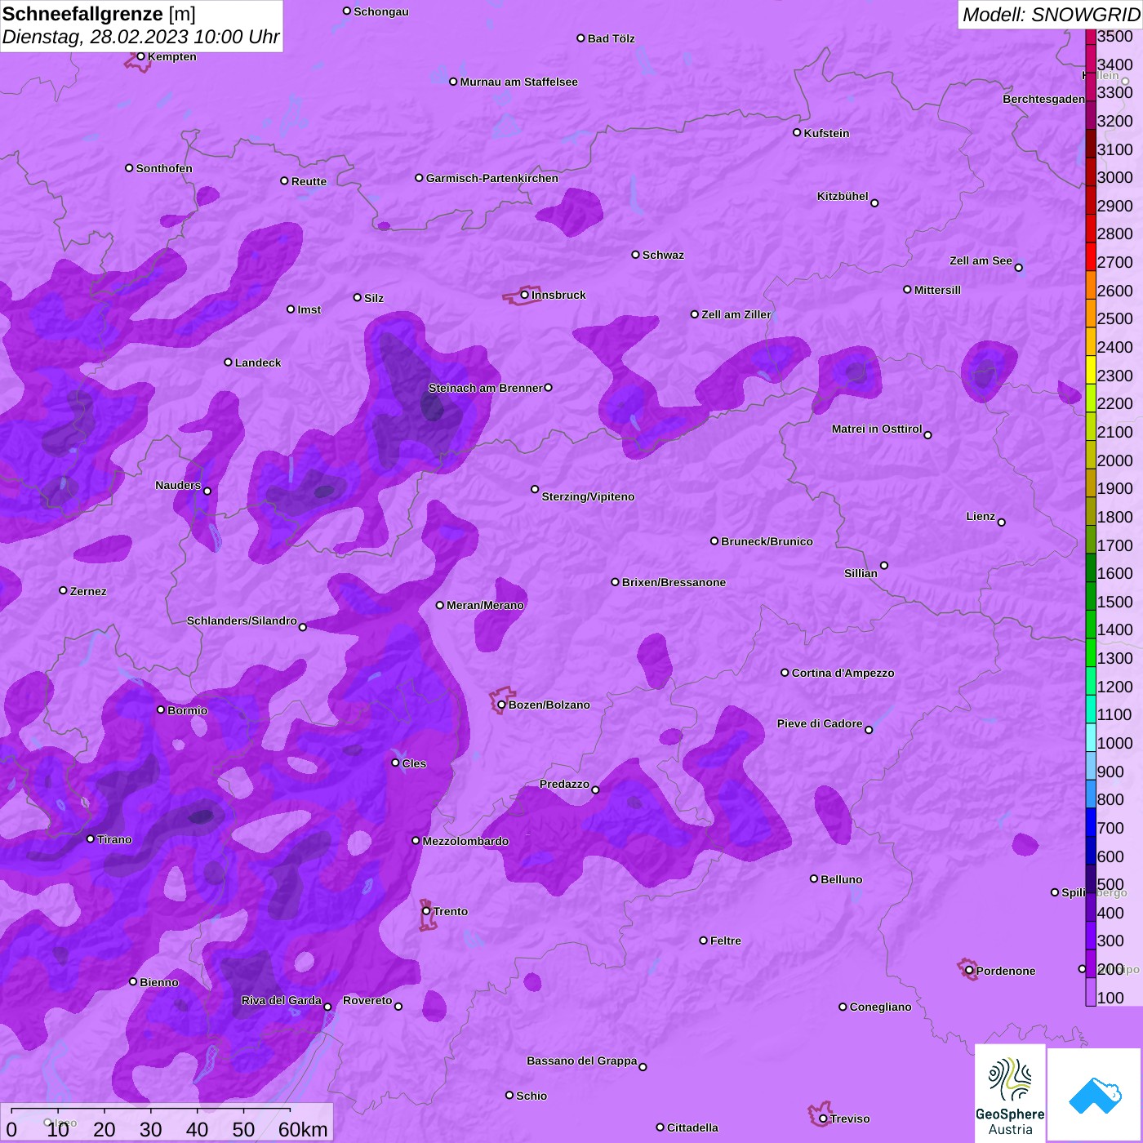This screenshot has width=1143, height=1143.
Task: Click the Steinach am Brenner label
Action: click(485, 388)
